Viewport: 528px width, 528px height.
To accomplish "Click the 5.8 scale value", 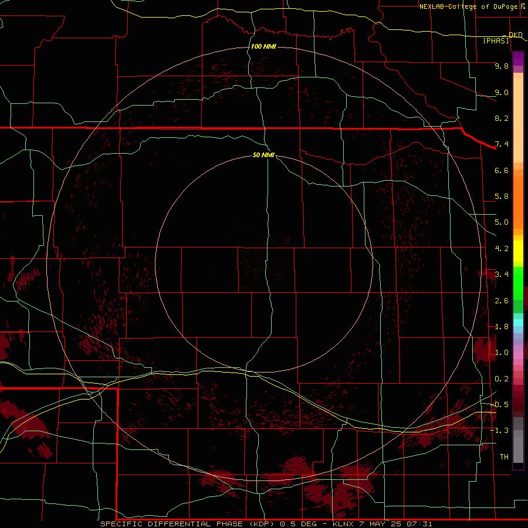I will 502,197.
